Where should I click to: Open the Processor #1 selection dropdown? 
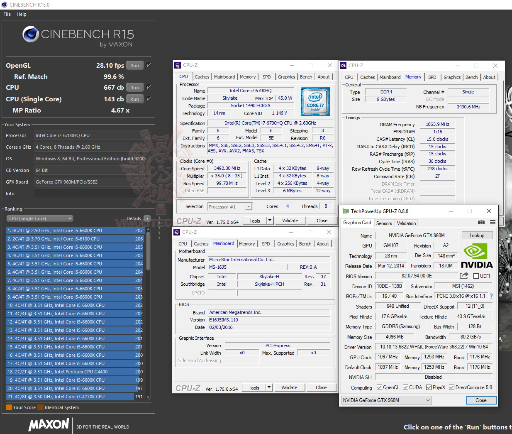pyautogui.click(x=230, y=206)
